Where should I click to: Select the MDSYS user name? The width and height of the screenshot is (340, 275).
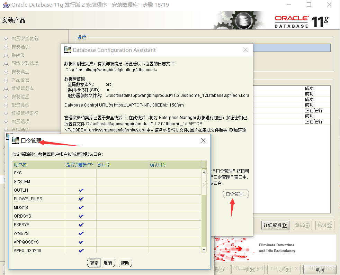(x=21, y=208)
